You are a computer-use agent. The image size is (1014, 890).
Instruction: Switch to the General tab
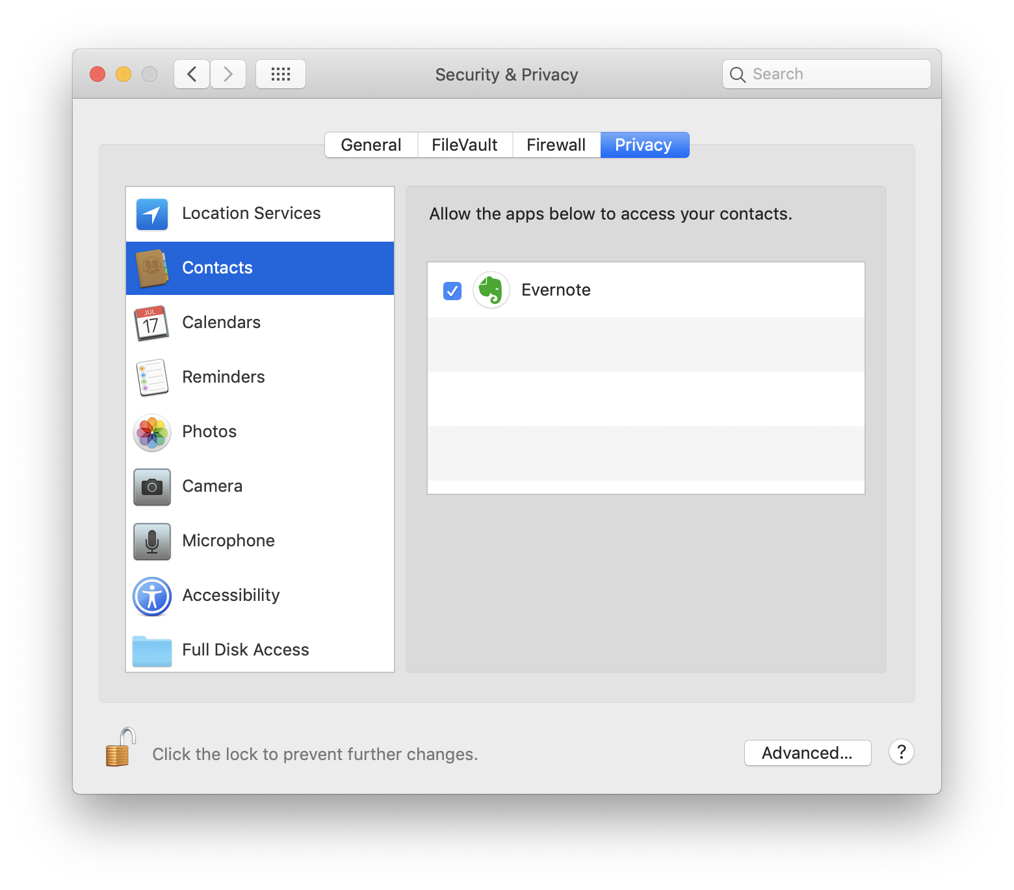click(371, 145)
